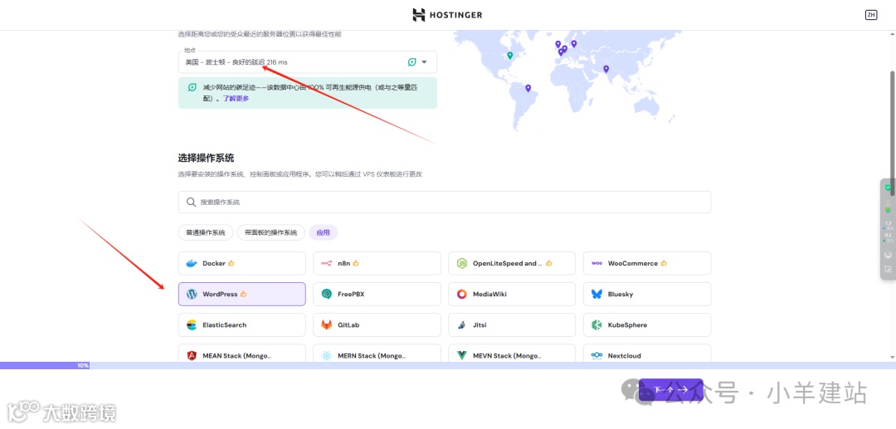This screenshot has width=896, height=429.
Task: Click the screenshot crop icon in the side widget
Action: [x=888, y=269]
